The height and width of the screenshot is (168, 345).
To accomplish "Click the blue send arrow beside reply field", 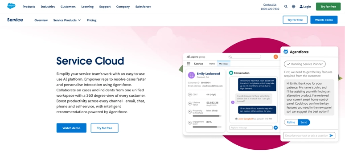I will (x=276, y=127).
